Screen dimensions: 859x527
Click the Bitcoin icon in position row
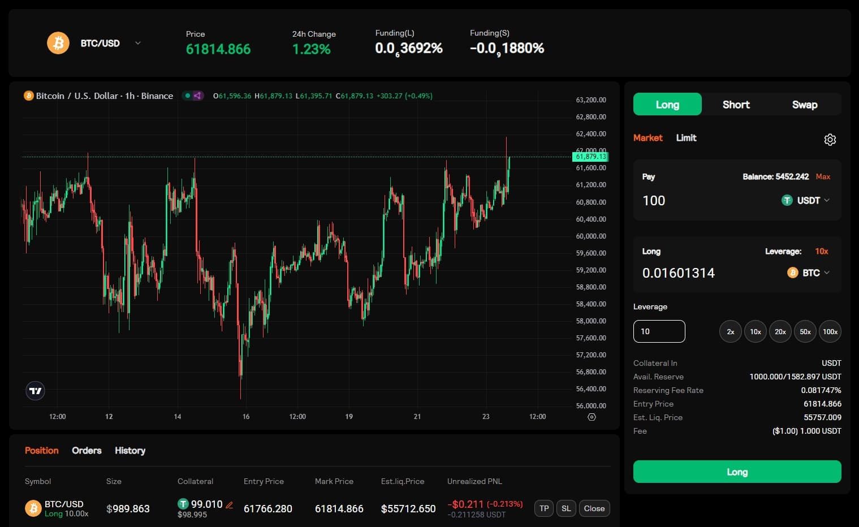tap(33, 508)
